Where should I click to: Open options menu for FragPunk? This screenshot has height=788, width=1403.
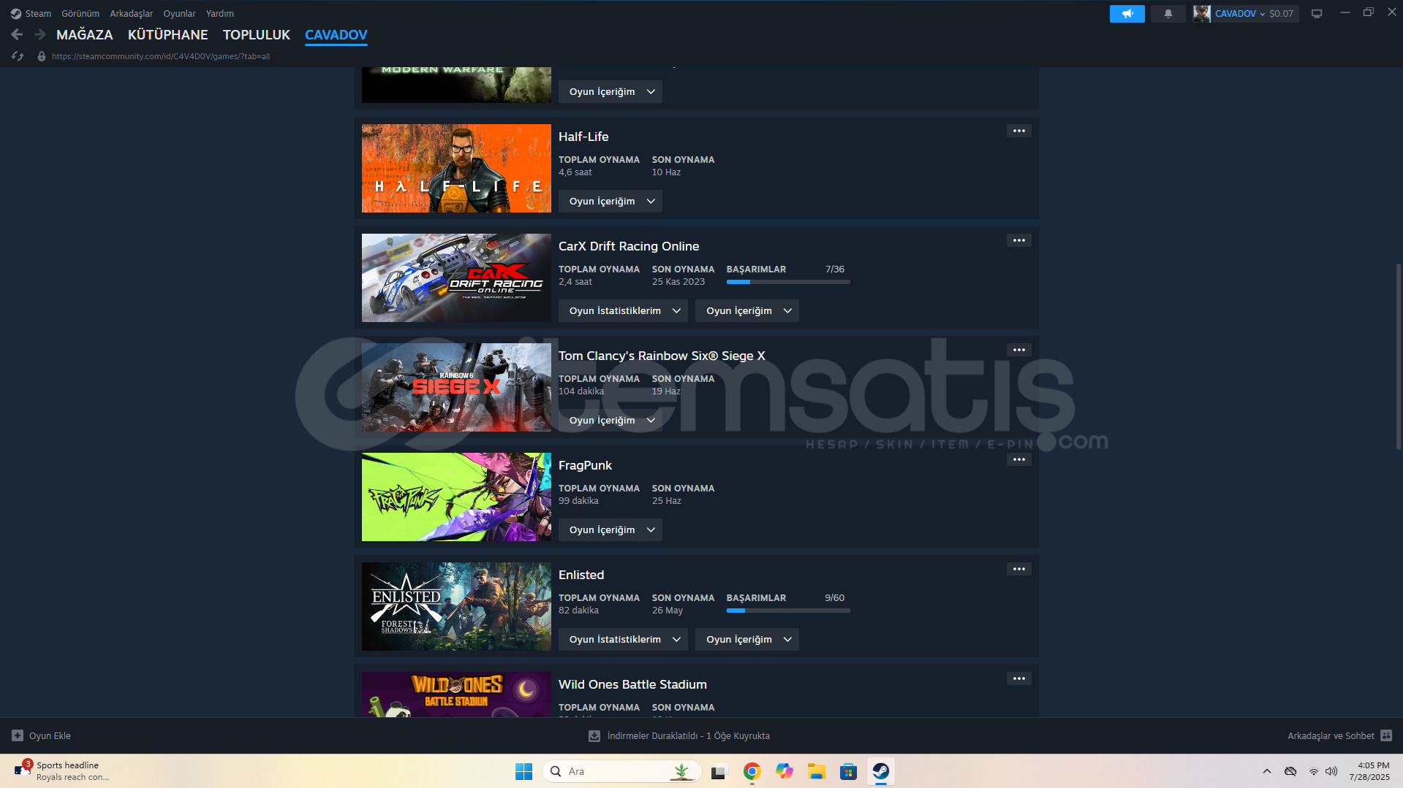point(1018,459)
